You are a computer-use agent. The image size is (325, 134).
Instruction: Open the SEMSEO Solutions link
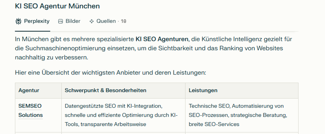click(30, 110)
